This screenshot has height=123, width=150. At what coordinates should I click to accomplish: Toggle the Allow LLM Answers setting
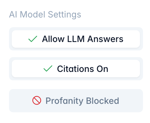(76, 39)
